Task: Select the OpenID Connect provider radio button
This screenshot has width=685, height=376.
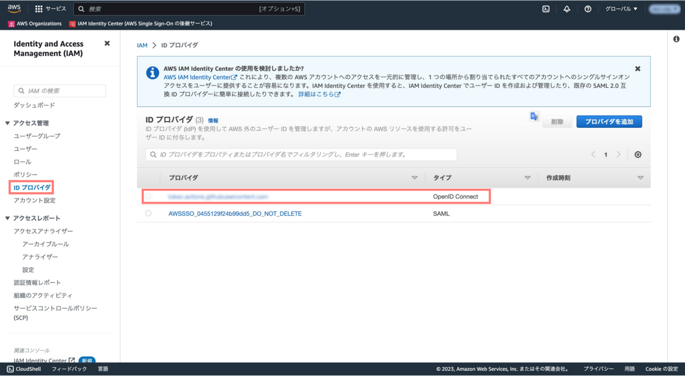Action: pos(148,196)
